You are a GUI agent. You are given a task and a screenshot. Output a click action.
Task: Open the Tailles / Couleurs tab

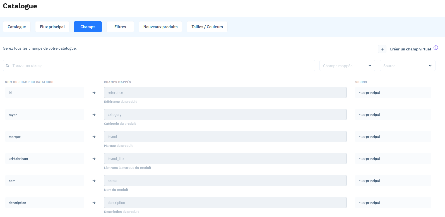(207, 27)
